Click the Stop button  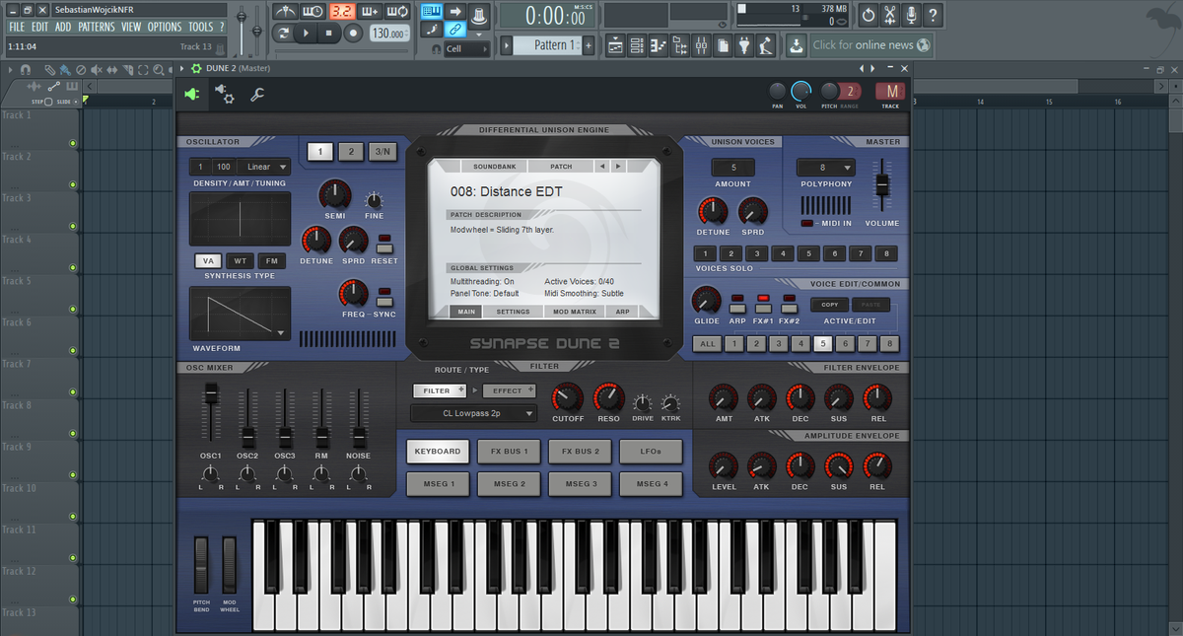tap(329, 33)
